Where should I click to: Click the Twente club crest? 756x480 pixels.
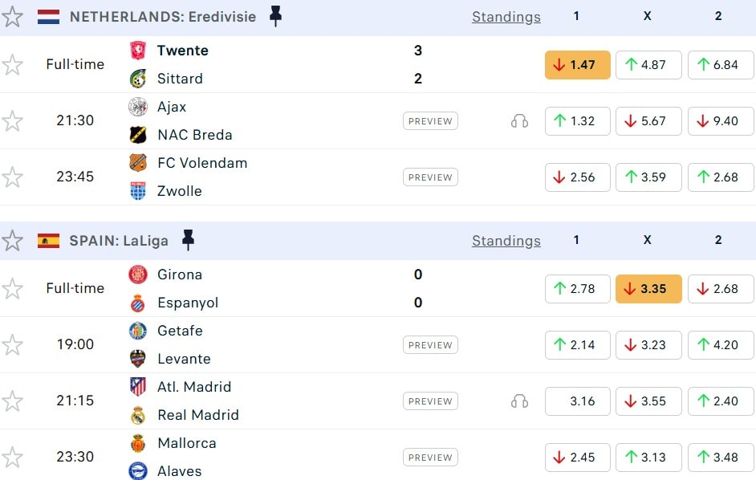pos(138,51)
